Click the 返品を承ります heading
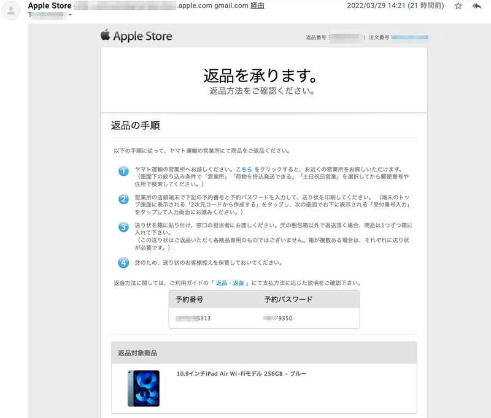Image resolution: width=491 pixels, height=418 pixels. [x=260, y=75]
